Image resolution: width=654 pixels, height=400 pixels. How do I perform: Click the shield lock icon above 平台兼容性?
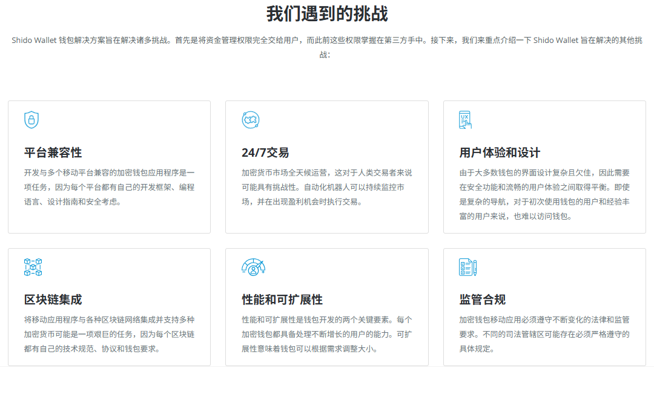coord(31,120)
